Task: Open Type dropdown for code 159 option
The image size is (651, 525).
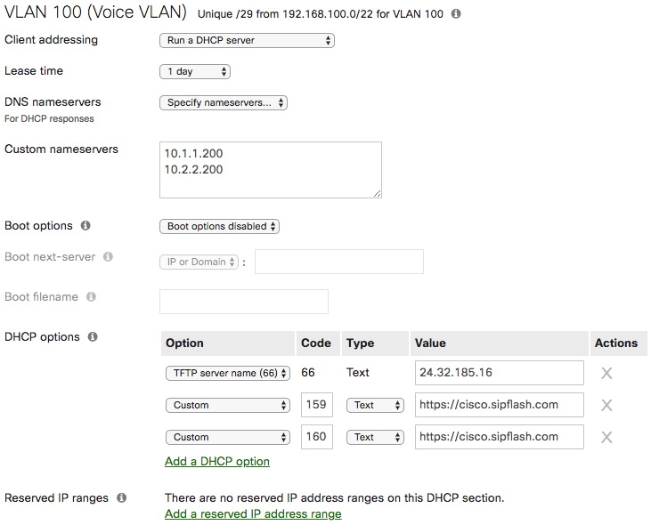Action: pos(375,405)
